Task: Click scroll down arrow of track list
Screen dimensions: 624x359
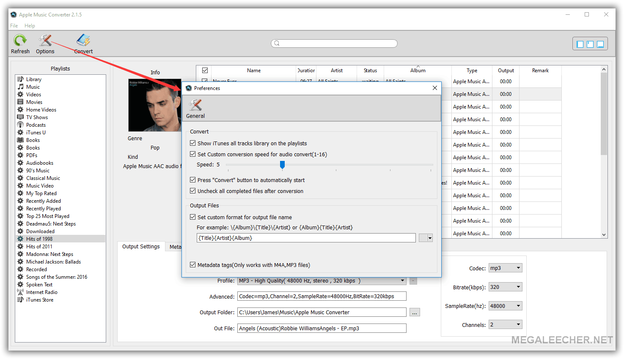Action: click(x=604, y=235)
